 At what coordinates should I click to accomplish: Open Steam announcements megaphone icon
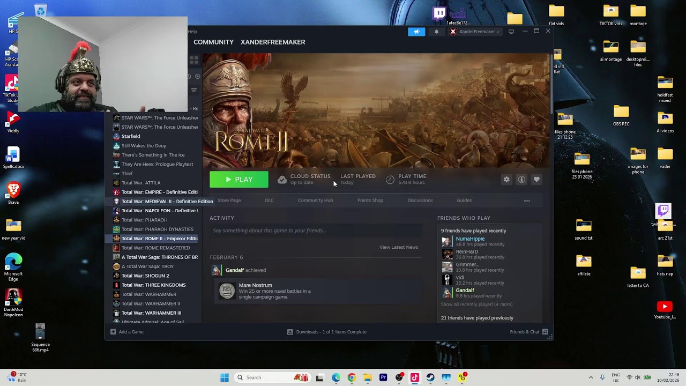click(x=416, y=32)
